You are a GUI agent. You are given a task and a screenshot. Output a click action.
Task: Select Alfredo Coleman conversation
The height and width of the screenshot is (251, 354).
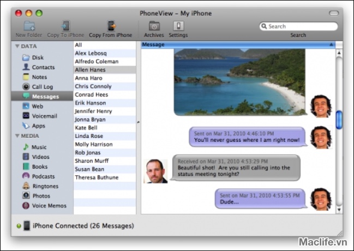click(105, 62)
